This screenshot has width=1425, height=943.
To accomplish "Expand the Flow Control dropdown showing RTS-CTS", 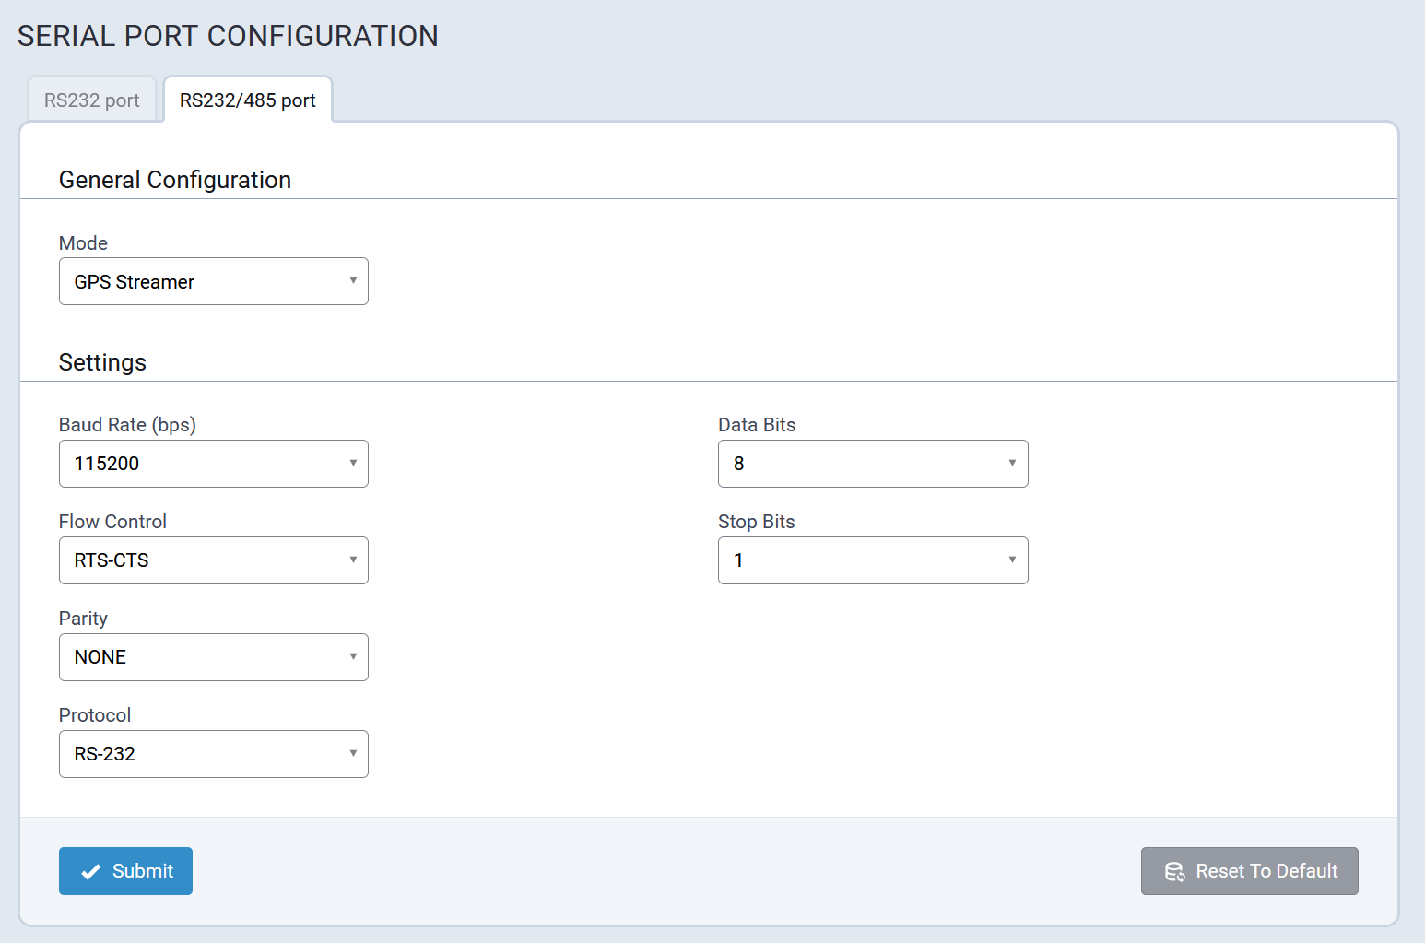I will point(214,560).
